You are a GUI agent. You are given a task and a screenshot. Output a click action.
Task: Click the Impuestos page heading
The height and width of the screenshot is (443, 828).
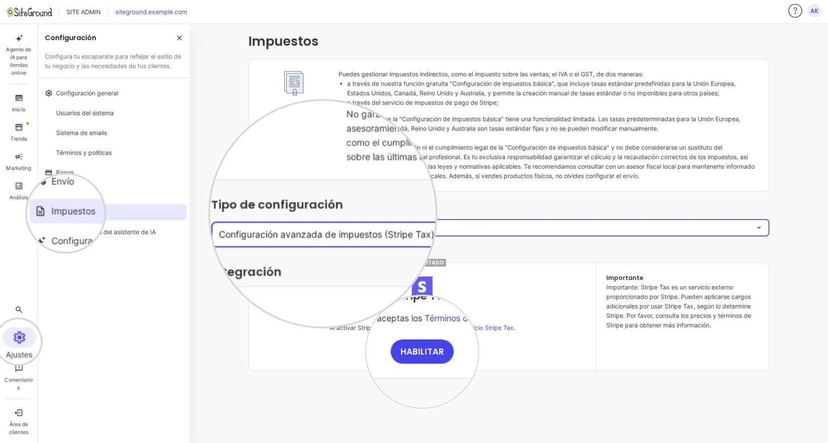pos(283,41)
